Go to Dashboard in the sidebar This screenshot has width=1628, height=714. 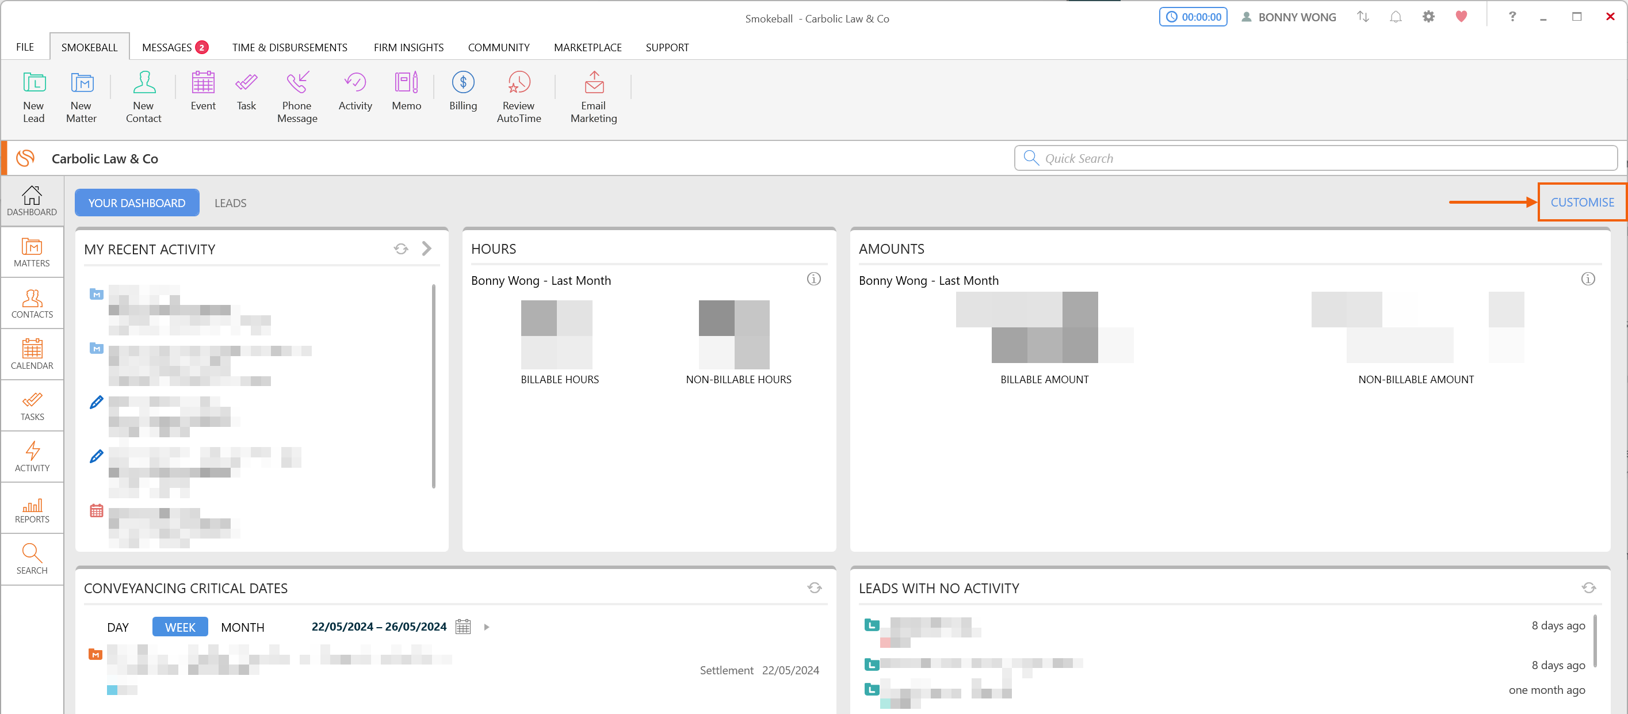pyautogui.click(x=32, y=201)
